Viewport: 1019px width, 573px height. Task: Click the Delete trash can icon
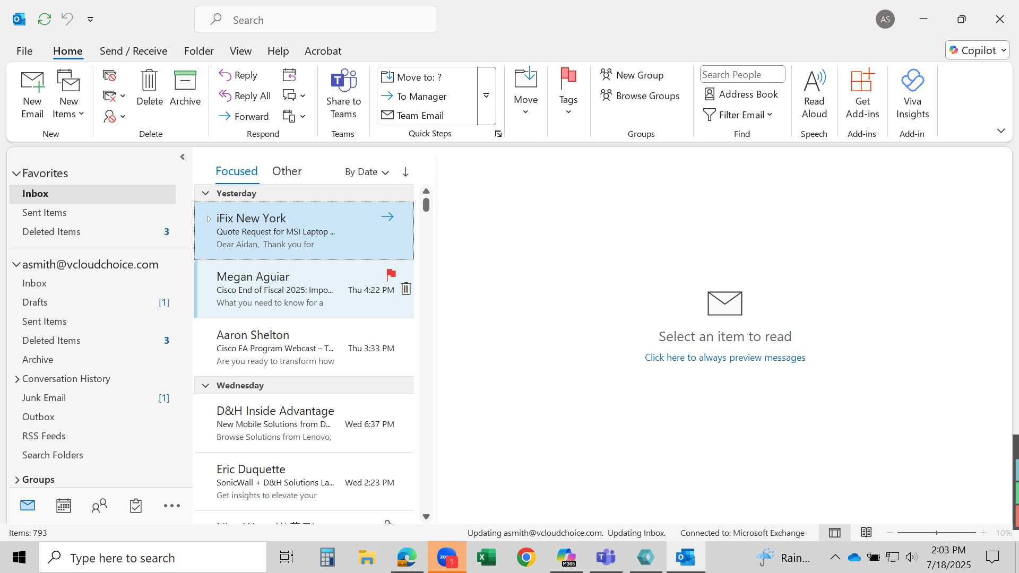(x=149, y=81)
